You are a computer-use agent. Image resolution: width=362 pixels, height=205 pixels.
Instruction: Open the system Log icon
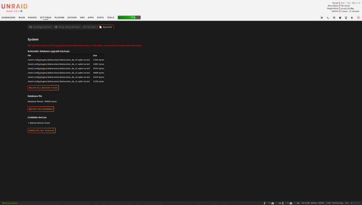(x=352, y=17)
